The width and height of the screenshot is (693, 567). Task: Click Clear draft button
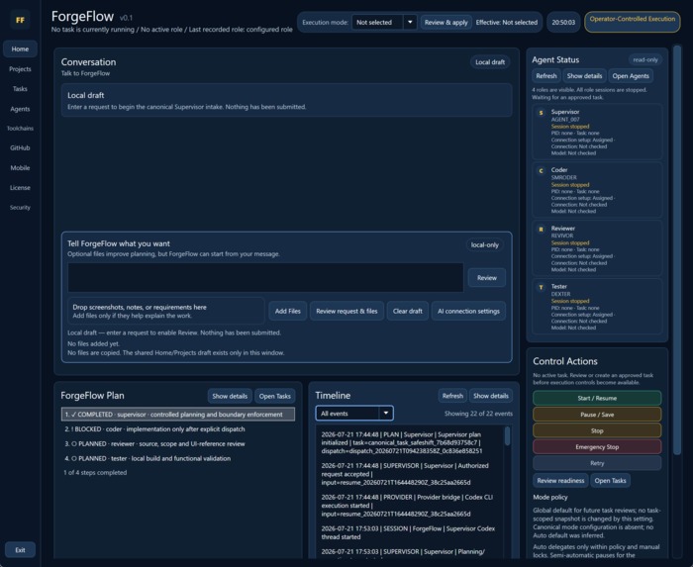click(408, 311)
